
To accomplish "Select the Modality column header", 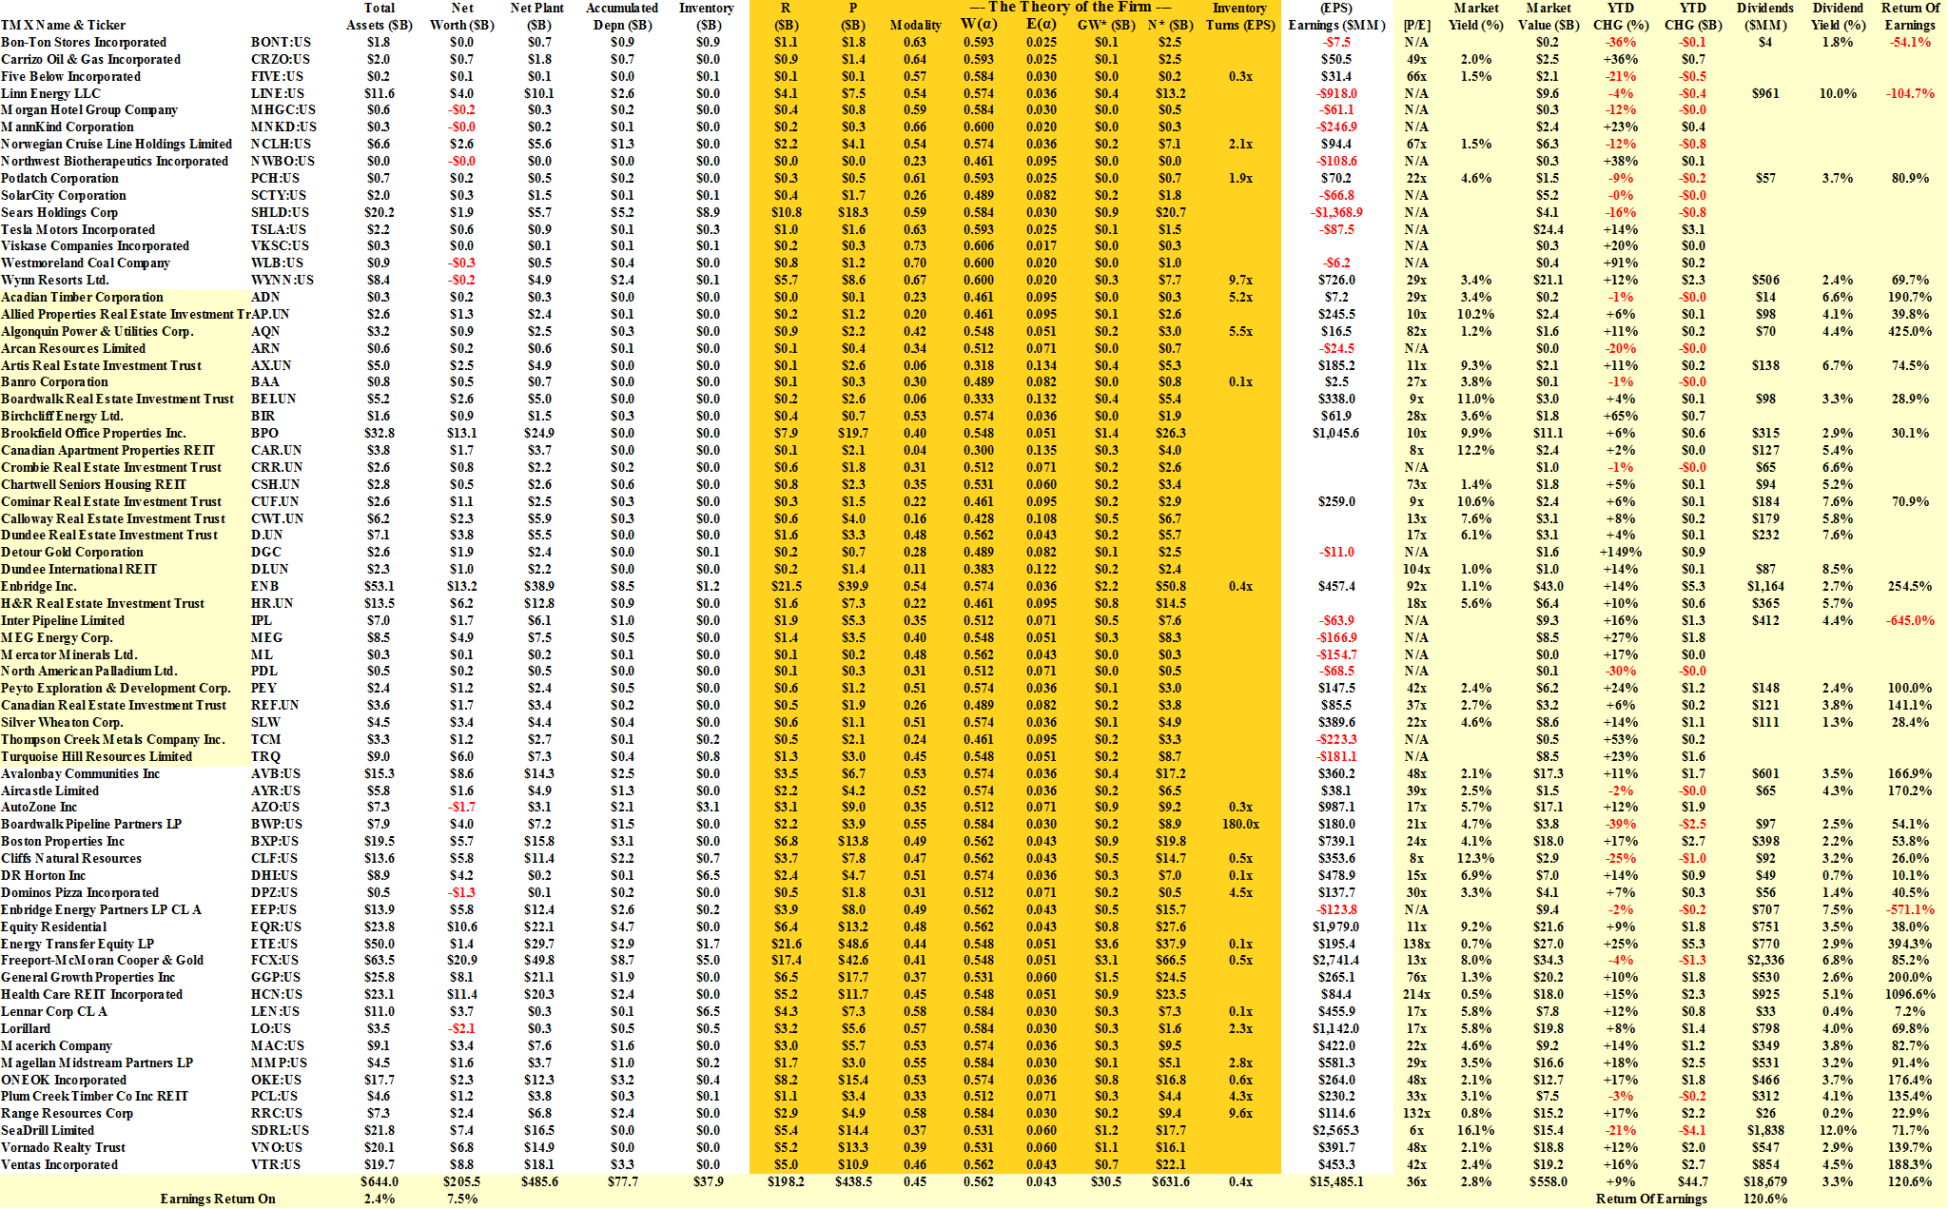I will [x=915, y=26].
